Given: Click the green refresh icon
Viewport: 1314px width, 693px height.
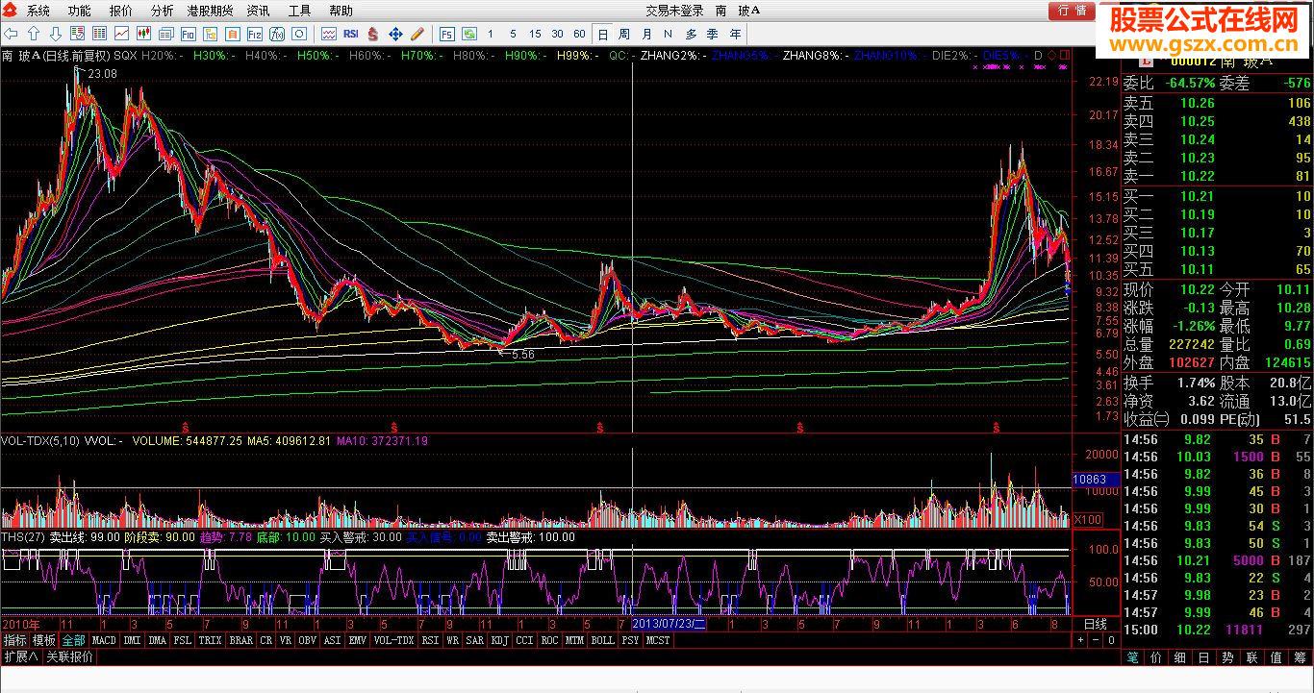Looking at the screenshot, I should tap(469, 35).
